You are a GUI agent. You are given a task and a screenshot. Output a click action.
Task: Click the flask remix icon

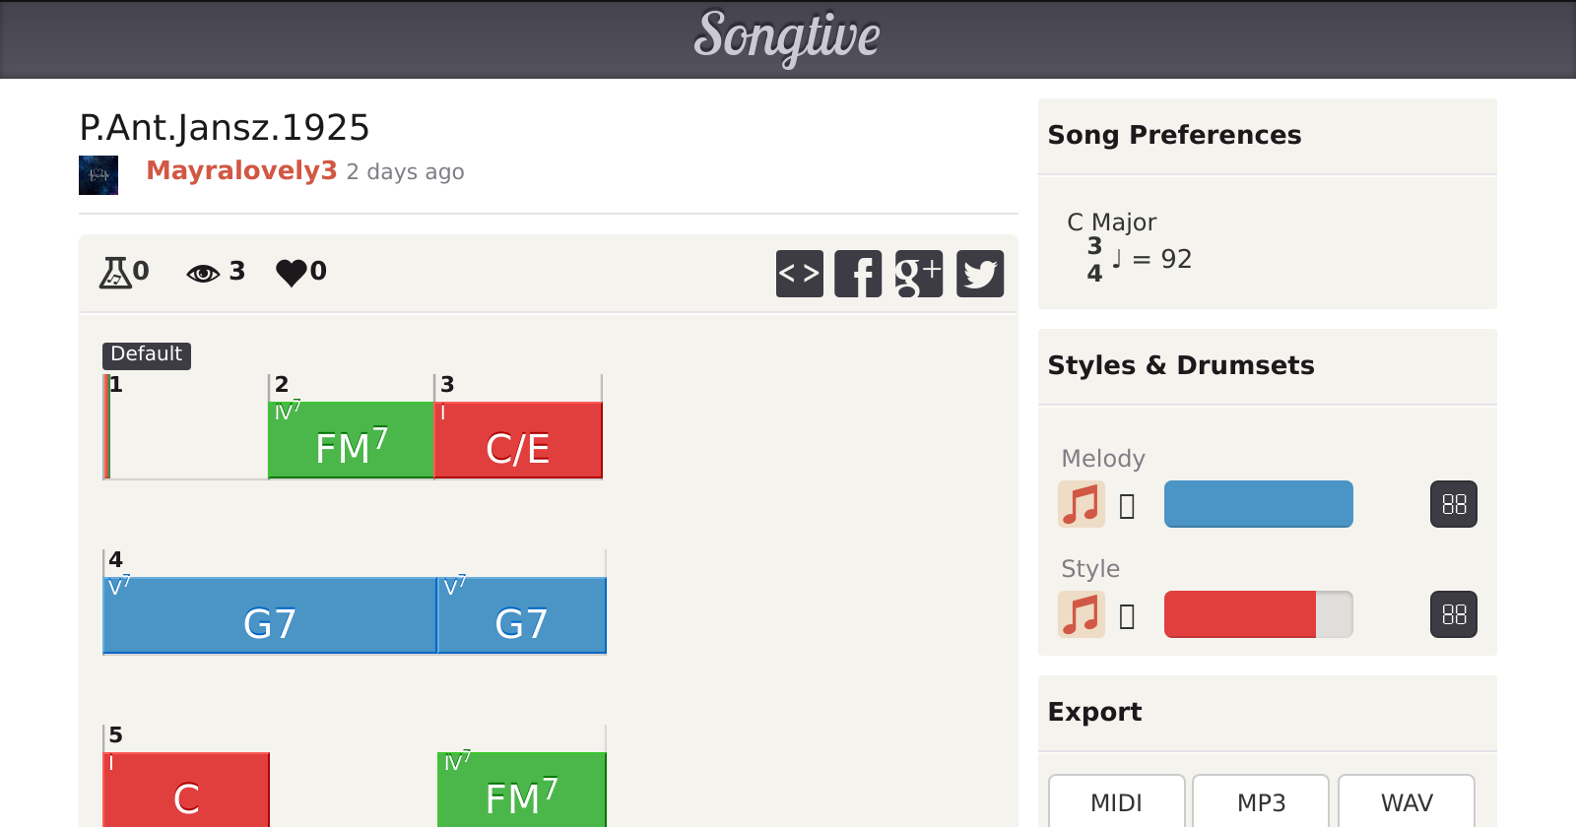click(115, 272)
